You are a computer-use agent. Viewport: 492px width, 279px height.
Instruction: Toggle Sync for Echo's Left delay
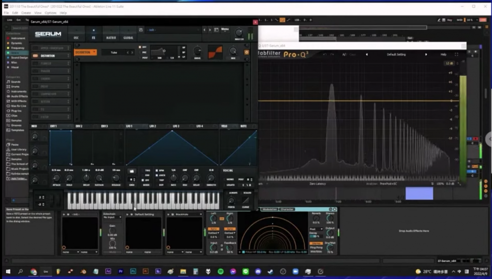click(213, 229)
